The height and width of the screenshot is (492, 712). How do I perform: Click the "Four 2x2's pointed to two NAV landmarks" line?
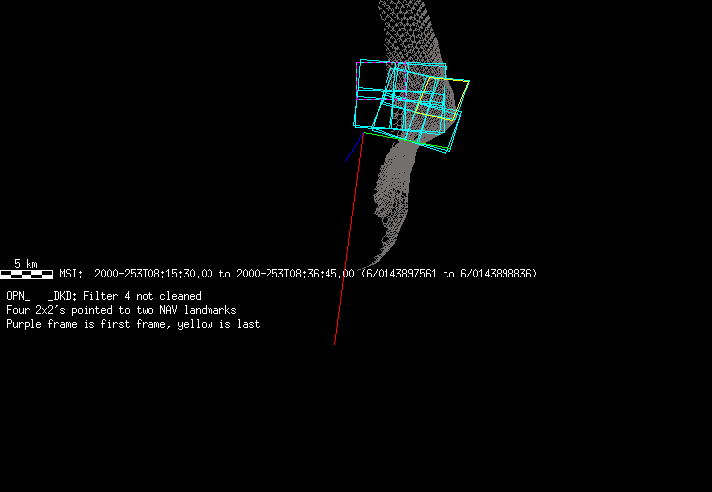pyautogui.click(x=121, y=310)
